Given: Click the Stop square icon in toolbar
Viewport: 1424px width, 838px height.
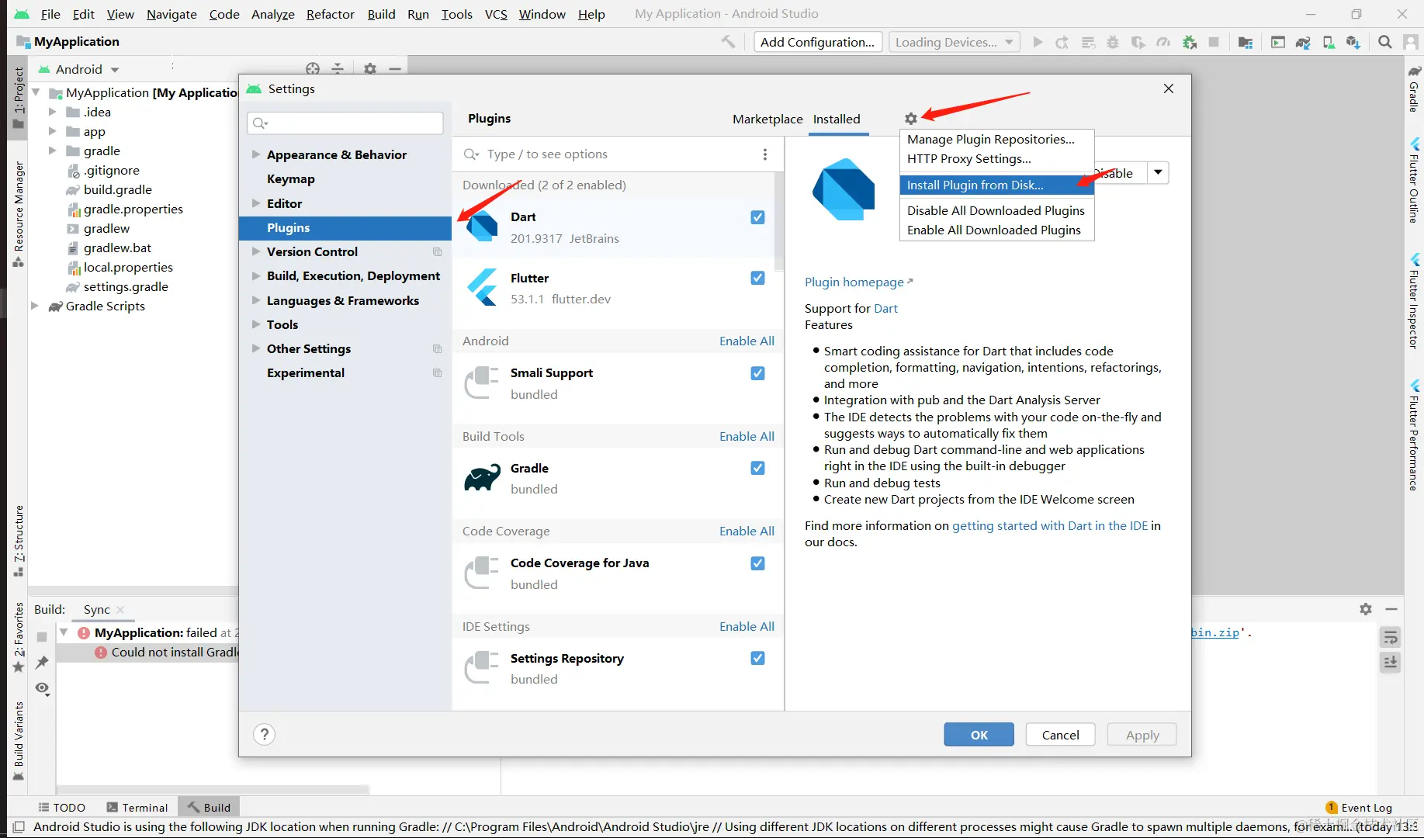Looking at the screenshot, I should tap(1214, 42).
